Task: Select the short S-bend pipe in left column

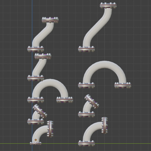Action: pyautogui.click(x=39, y=67)
